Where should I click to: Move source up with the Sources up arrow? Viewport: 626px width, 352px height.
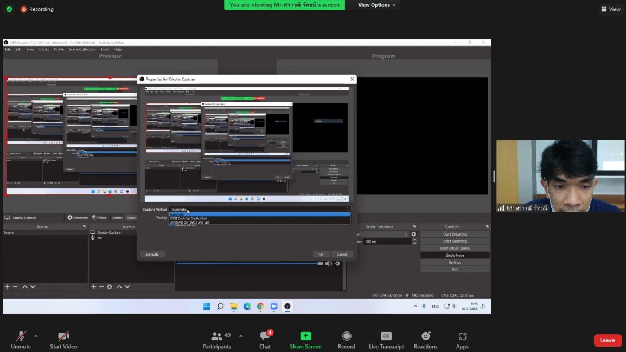119,286
